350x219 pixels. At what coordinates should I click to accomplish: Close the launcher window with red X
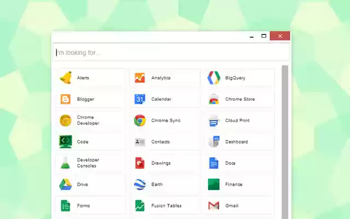(280, 36)
